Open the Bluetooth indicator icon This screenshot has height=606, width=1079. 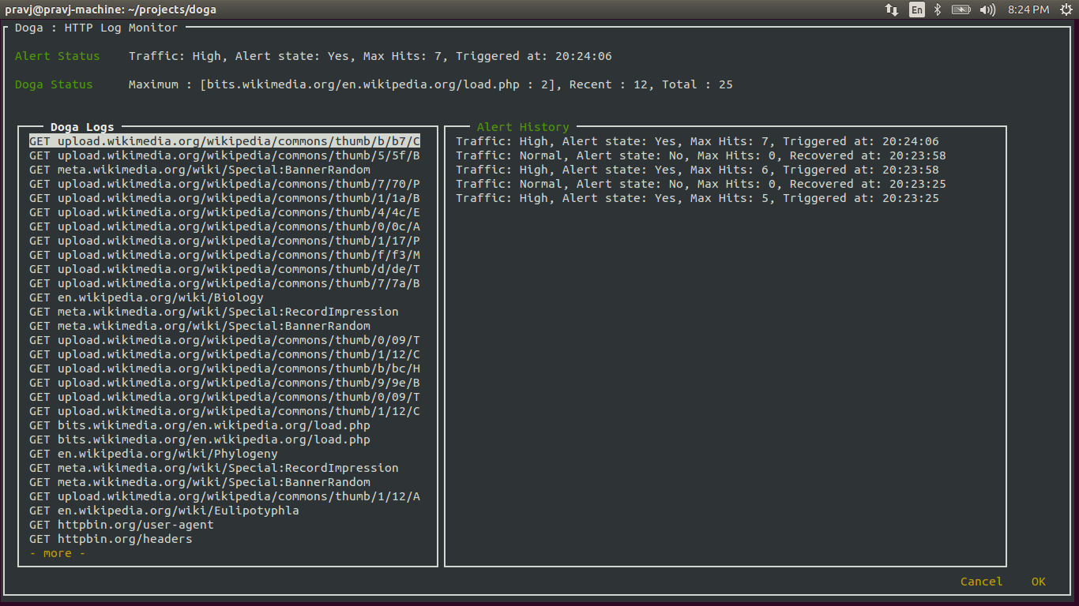(938, 9)
